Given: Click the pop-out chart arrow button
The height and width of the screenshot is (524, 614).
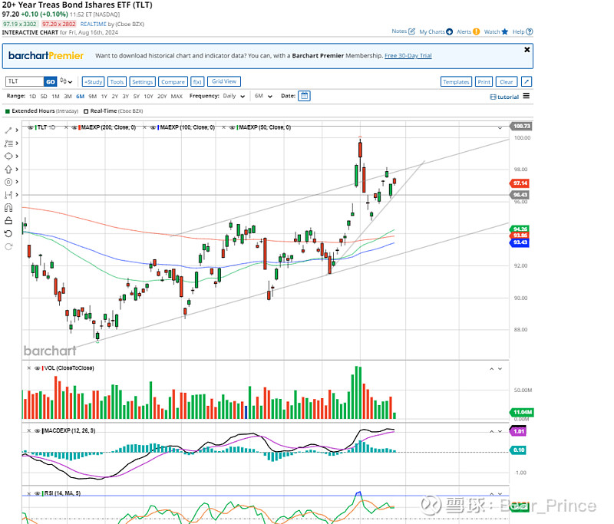Looking at the screenshot, I should point(527,81).
